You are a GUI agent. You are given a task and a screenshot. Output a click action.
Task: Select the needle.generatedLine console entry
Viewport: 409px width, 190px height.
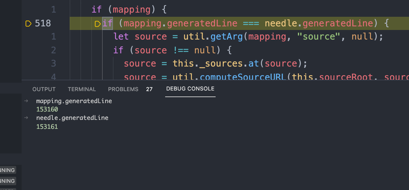coord(72,118)
